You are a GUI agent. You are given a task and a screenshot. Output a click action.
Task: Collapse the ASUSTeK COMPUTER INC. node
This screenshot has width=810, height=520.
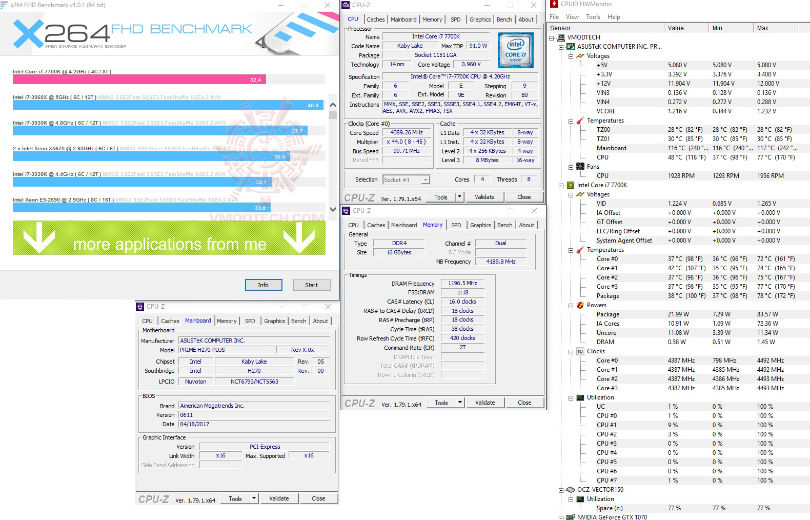[561, 47]
